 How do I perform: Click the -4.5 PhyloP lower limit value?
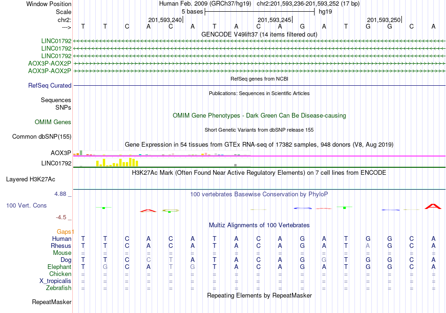tap(61, 217)
